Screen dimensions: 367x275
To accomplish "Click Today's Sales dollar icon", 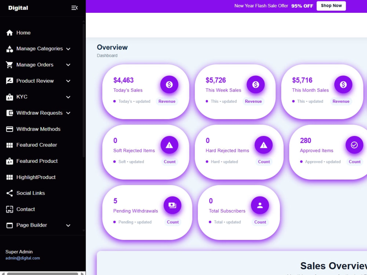I will pyautogui.click(x=169, y=84).
